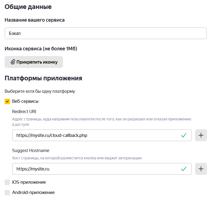Click the Название вашего сервиса label
Screen dimensions: 218x201
(x=35, y=20)
